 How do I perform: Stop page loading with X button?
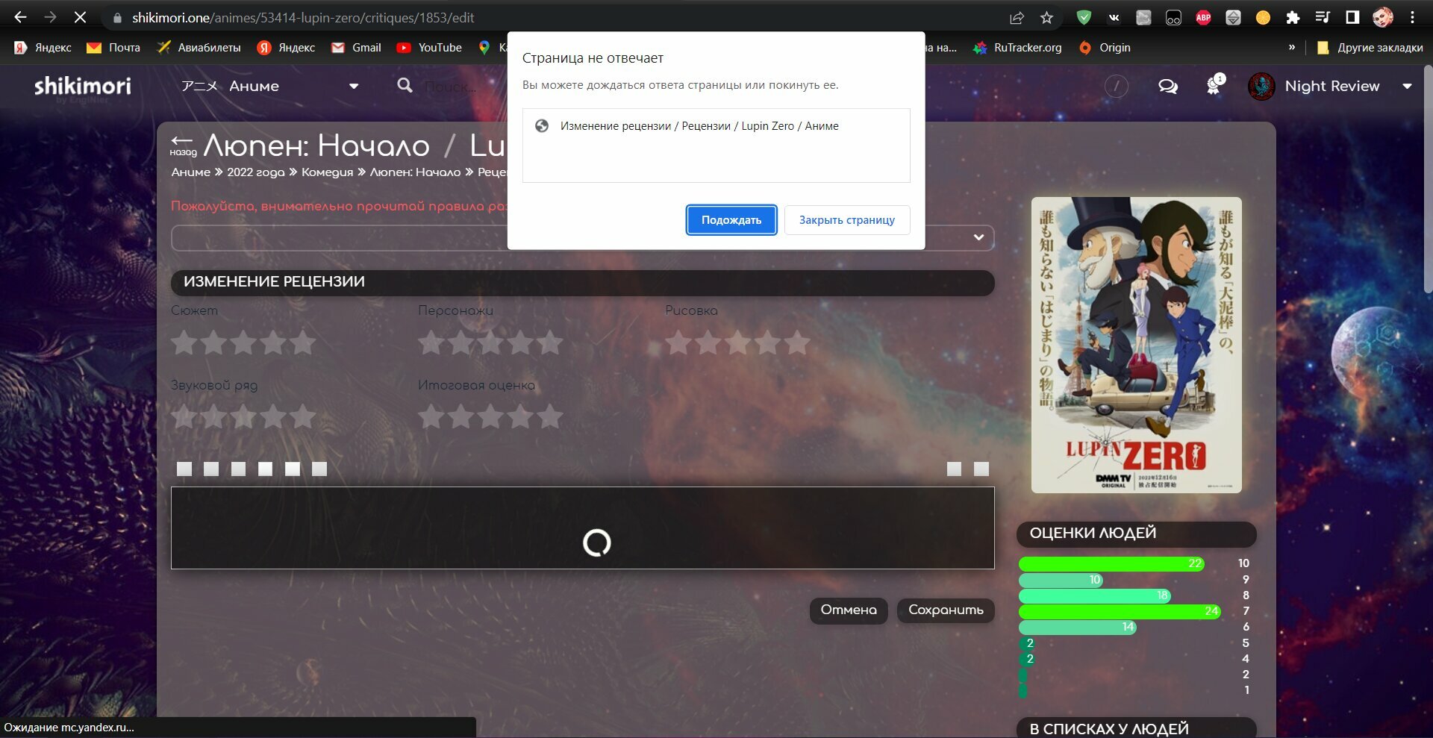click(80, 17)
